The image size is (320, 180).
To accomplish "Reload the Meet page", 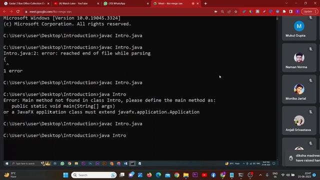I will pos(18,11).
